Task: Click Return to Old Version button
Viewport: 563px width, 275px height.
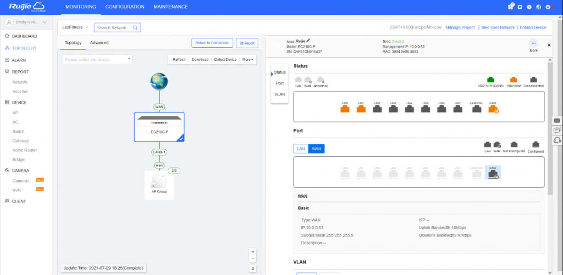Action: (x=212, y=43)
